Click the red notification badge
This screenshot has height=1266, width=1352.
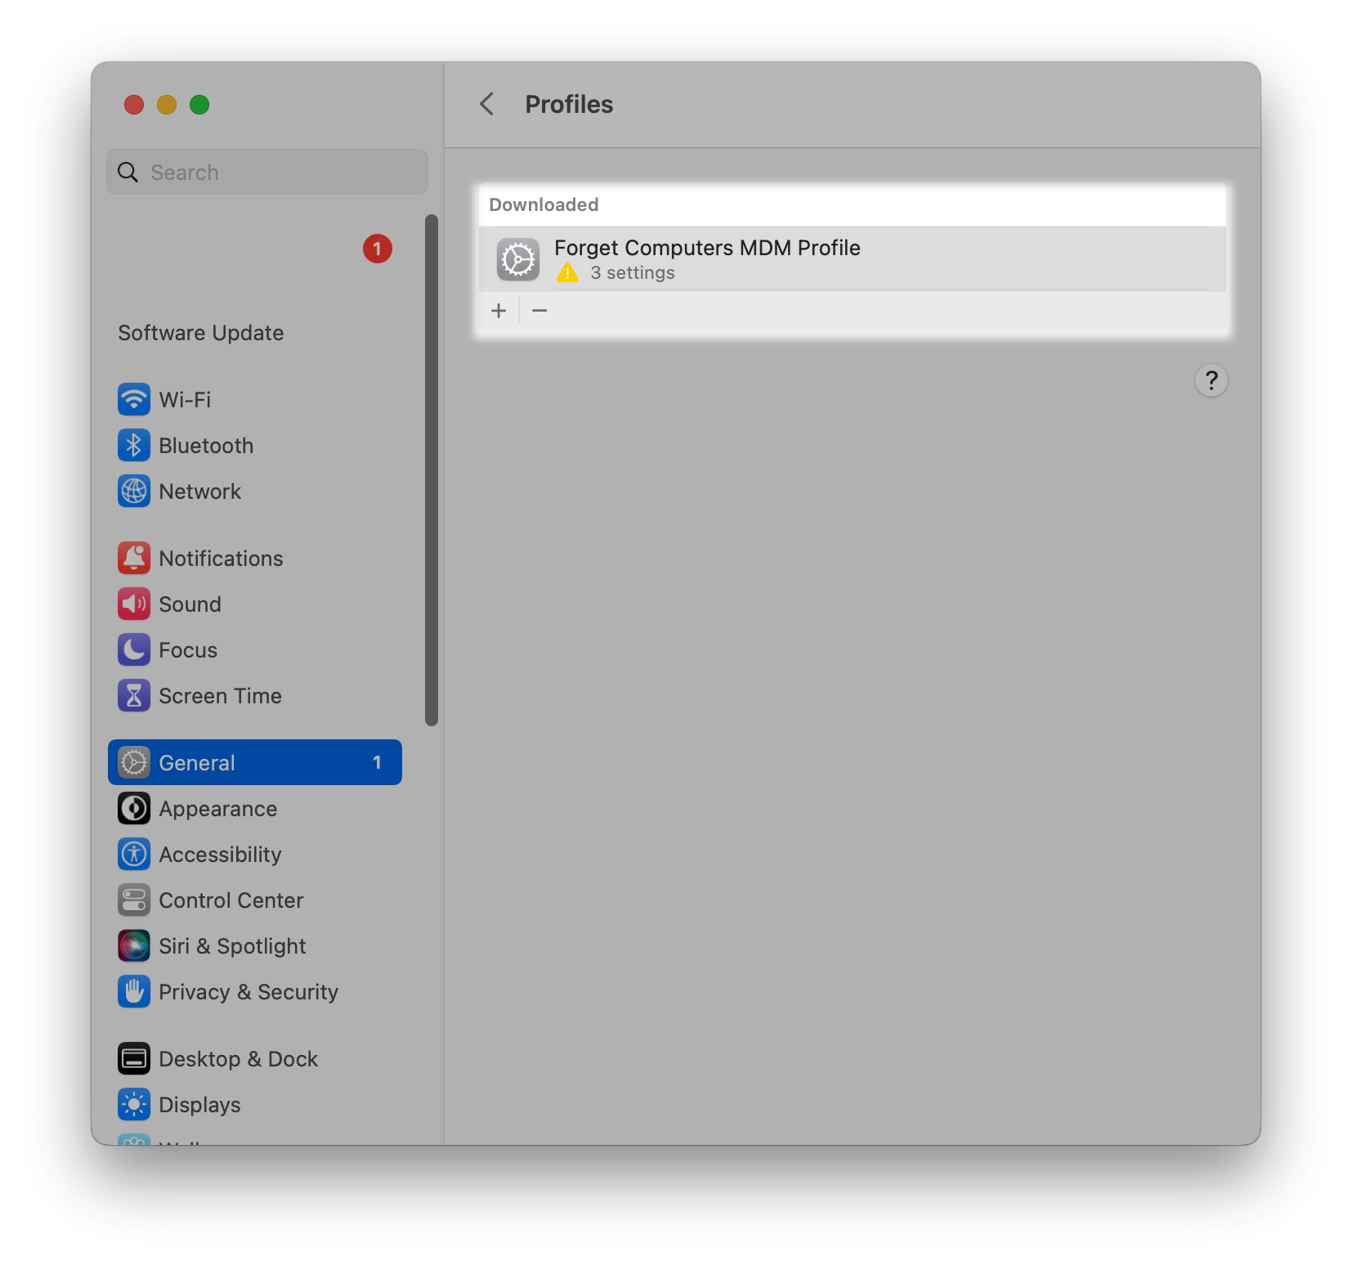(x=378, y=249)
